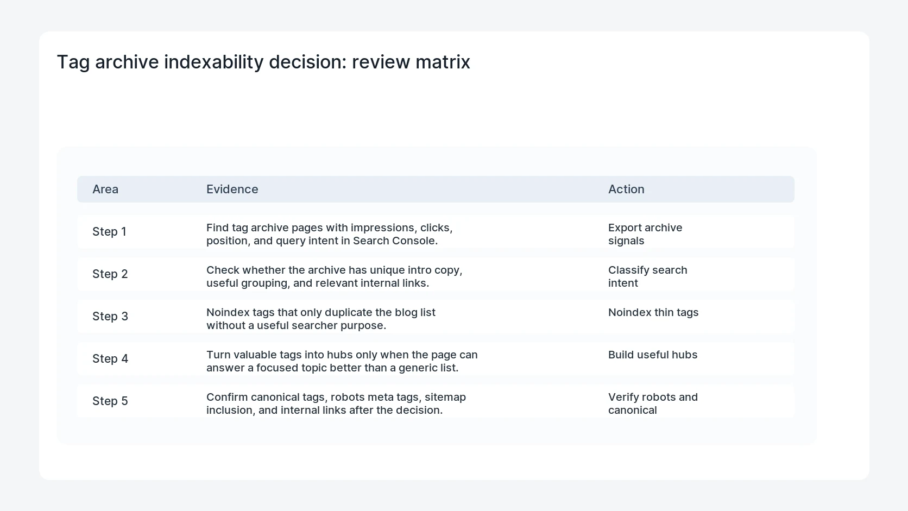Click the 'Step 3' row label
This screenshot has height=511, width=908.
coord(110,316)
